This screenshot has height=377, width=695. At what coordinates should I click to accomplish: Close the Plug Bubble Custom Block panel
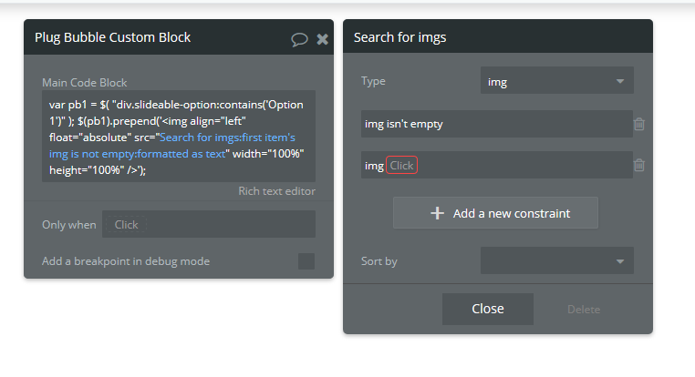coord(323,39)
